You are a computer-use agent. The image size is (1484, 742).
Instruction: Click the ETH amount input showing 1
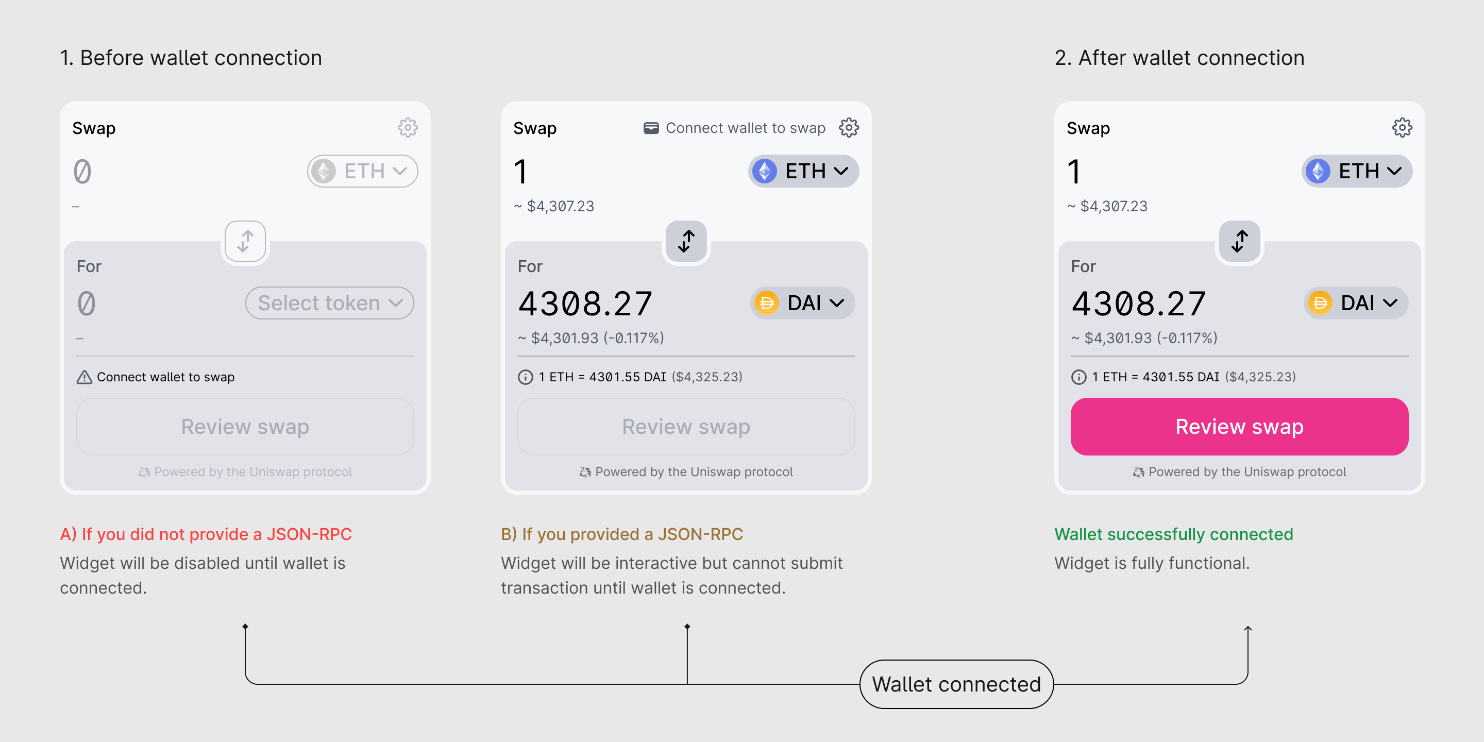coord(520,172)
